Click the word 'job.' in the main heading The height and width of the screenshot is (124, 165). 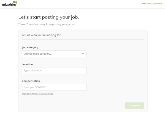click(75, 17)
